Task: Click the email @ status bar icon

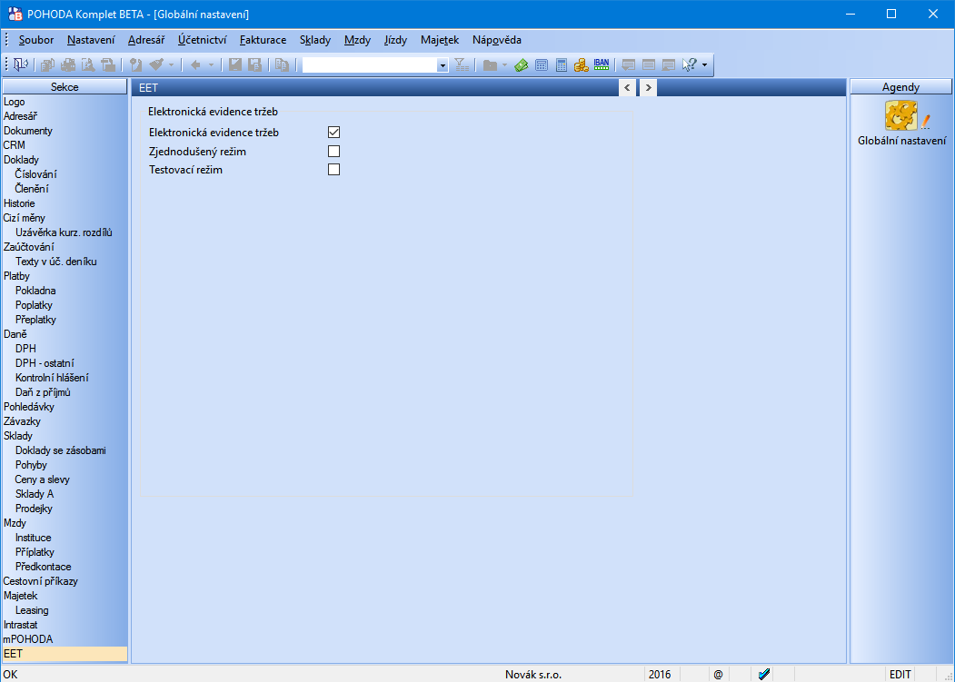Action: coord(718,674)
